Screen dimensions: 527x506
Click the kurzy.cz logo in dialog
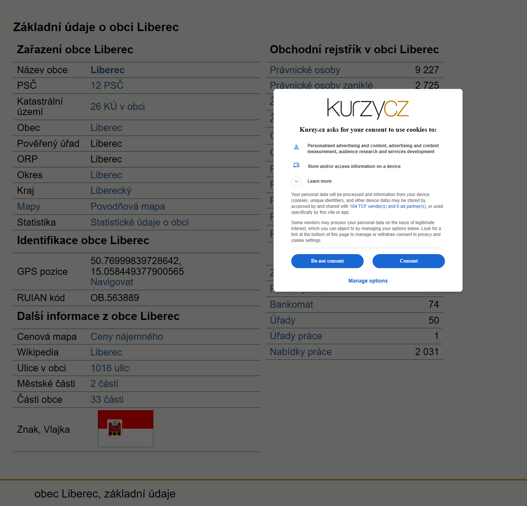tap(368, 109)
